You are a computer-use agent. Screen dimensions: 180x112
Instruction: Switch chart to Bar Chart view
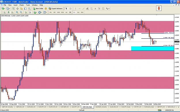click(x=5, y=12)
